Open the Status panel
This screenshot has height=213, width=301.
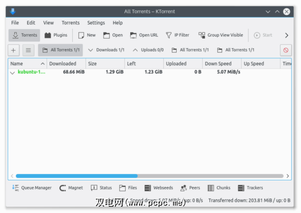(101, 188)
